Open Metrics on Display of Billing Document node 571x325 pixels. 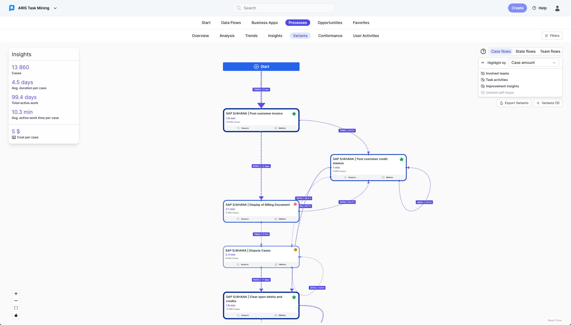click(x=280, y=219)
